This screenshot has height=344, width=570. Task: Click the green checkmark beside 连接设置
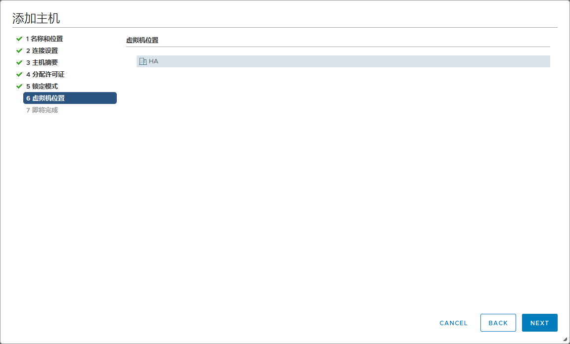point(19,50)
